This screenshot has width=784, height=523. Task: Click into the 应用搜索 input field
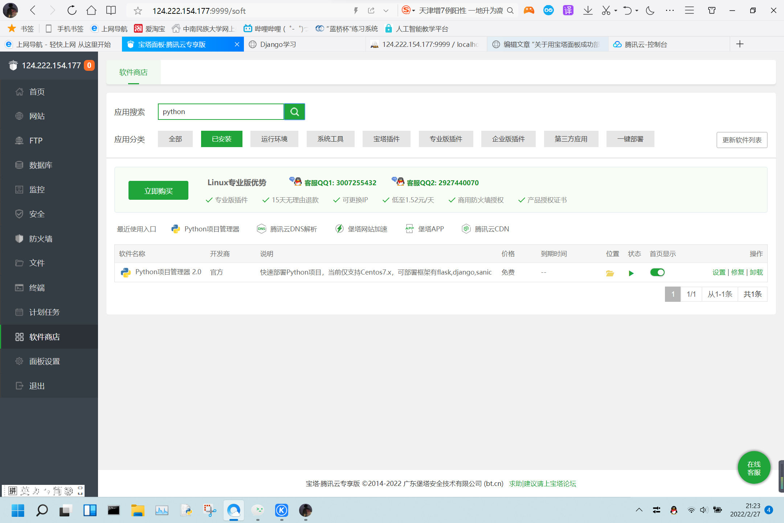click(x=221, y=112)
